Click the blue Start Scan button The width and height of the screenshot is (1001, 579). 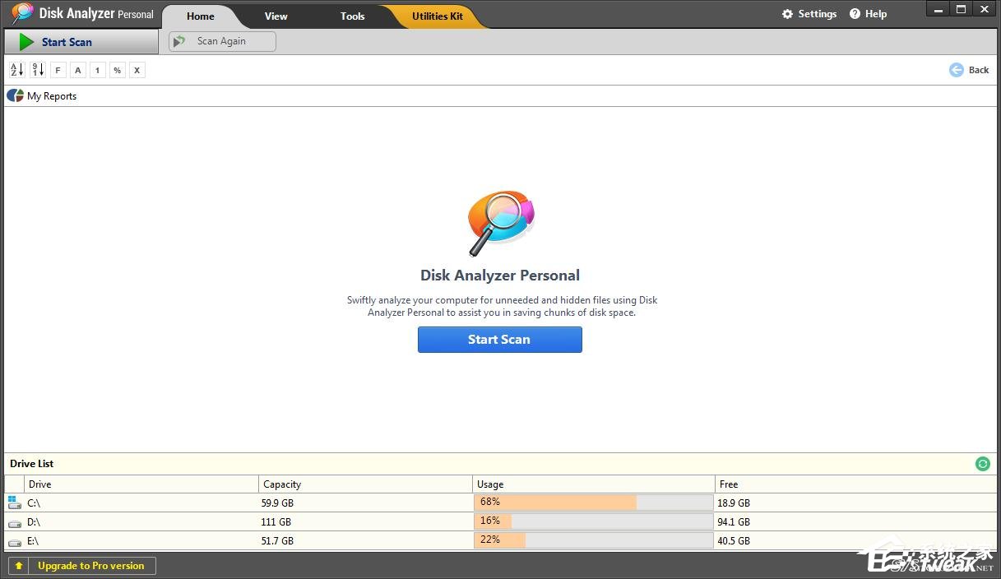[499, 340]
